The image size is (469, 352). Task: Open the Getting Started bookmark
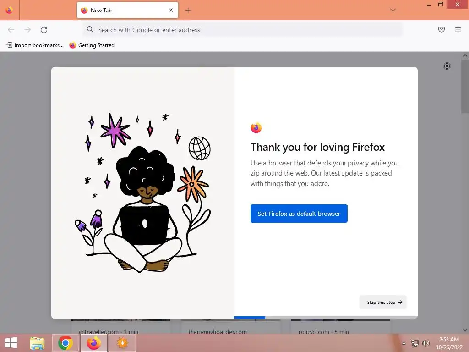pyautogui.click(x=92, y=45)
